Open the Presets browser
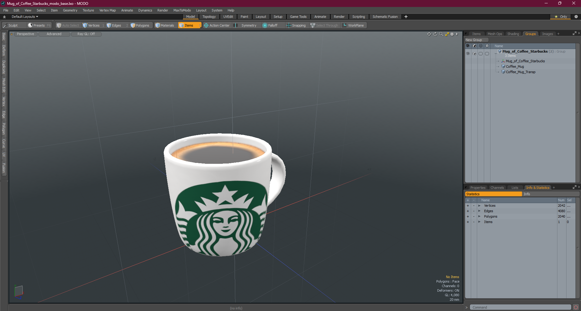581x311 pixels. point(39,25)
